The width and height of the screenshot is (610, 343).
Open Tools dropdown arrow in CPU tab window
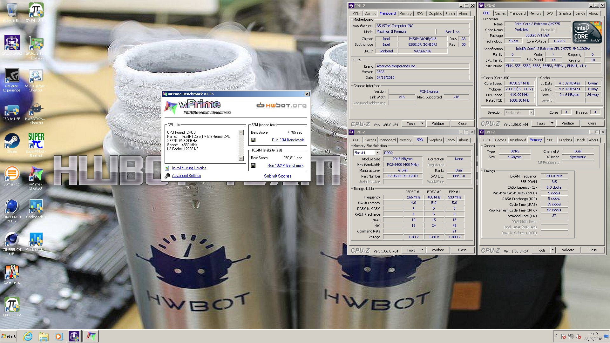pyautogui.click(x=552, y=123)
